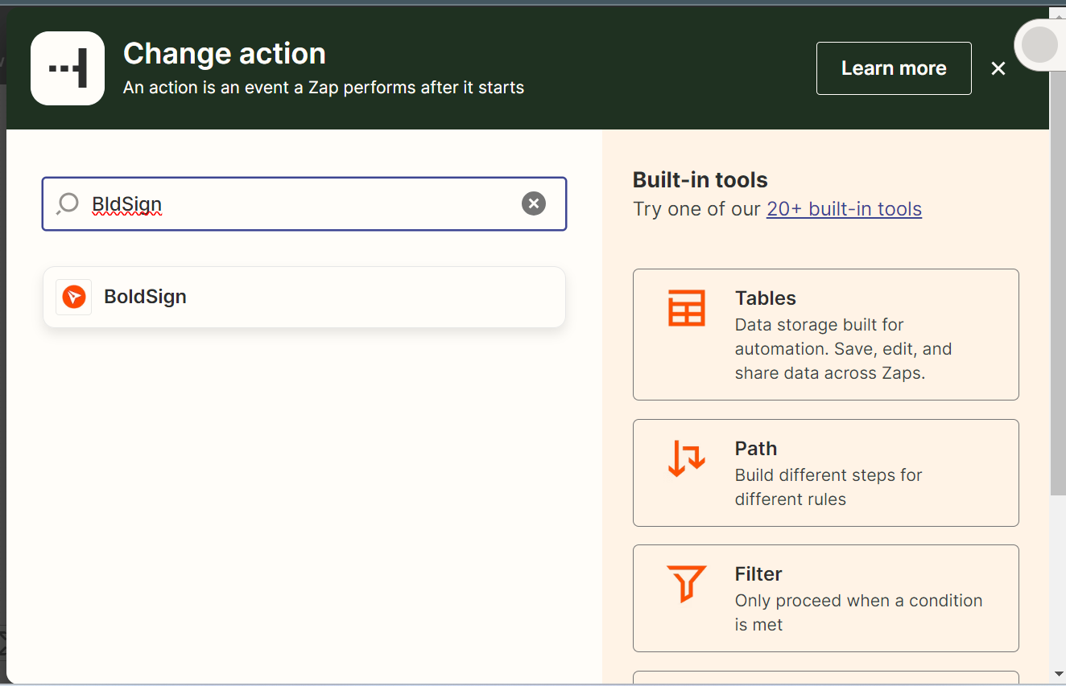Screen dimensions: 1066x686
Task: Choose the Filter built-in tool card
Action: [x=826, y=598]
